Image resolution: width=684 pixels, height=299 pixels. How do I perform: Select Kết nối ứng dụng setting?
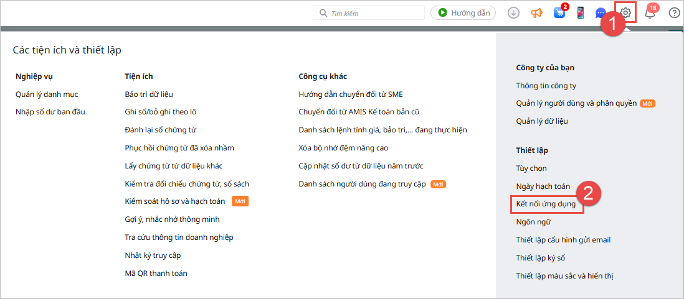546,204
